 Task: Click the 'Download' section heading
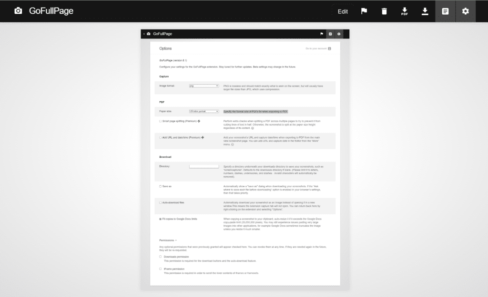[x=165, y=157]
